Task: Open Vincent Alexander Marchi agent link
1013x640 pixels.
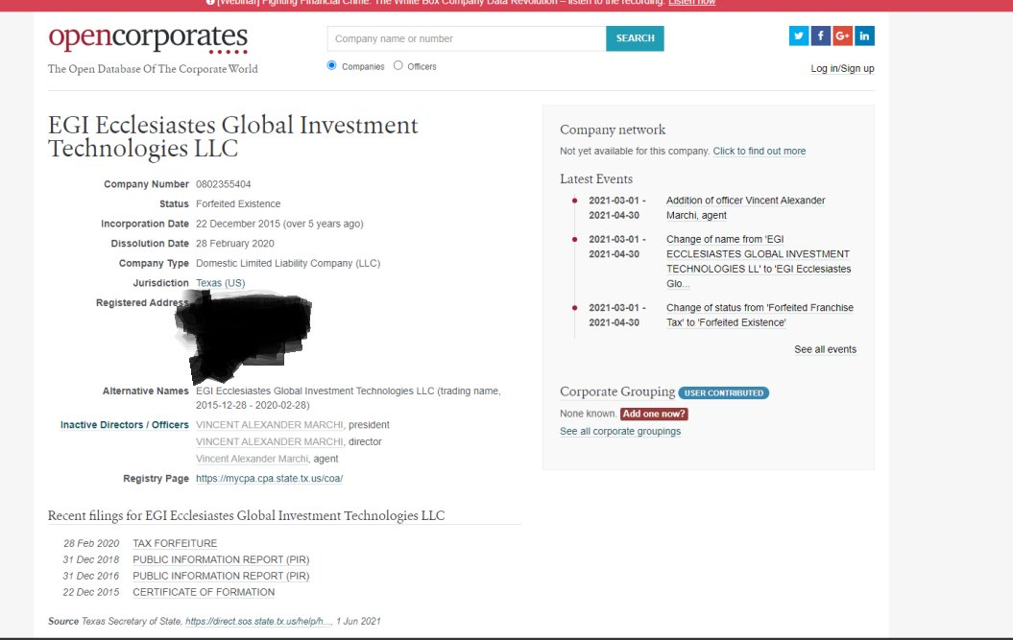Action: [x=252, y=459]
